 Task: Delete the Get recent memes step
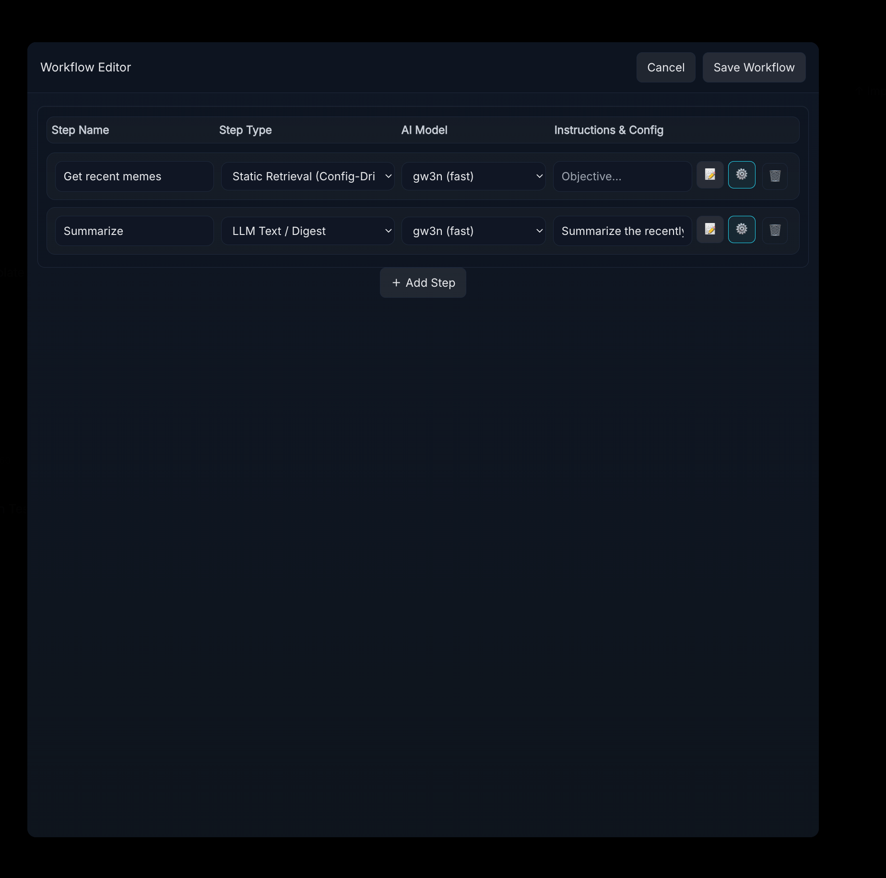(775, 176)
